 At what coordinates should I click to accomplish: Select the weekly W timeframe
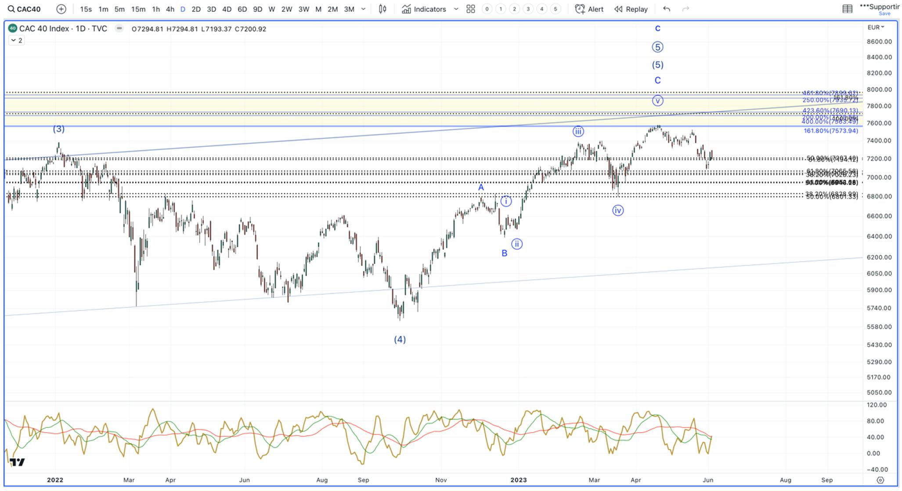271,9
